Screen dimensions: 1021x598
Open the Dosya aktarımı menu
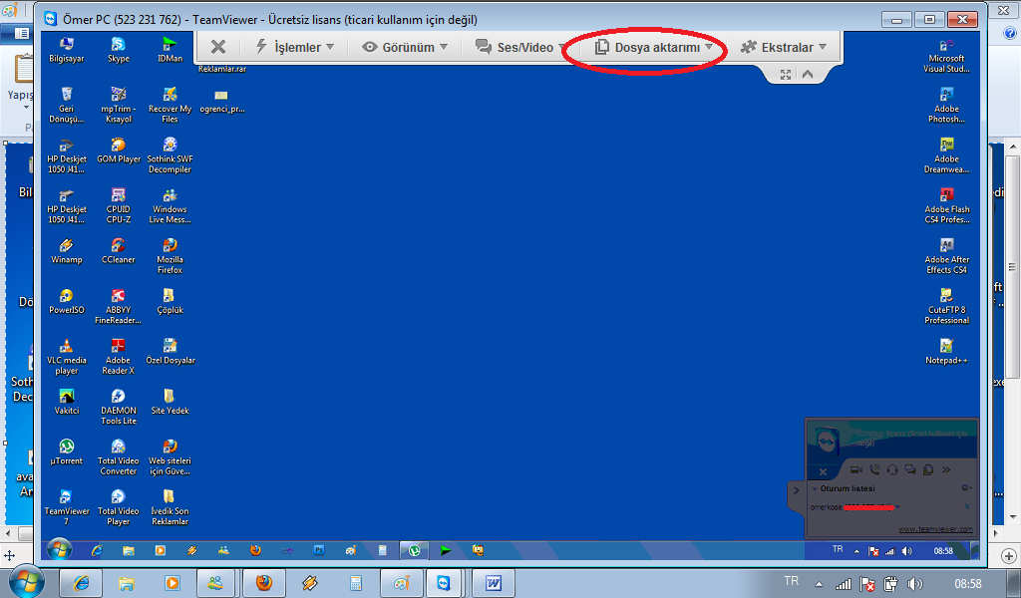tap(654, 47)
